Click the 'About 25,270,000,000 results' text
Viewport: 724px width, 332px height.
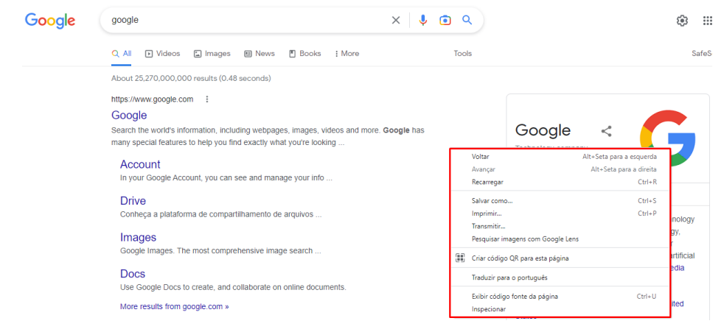[191, 78]
